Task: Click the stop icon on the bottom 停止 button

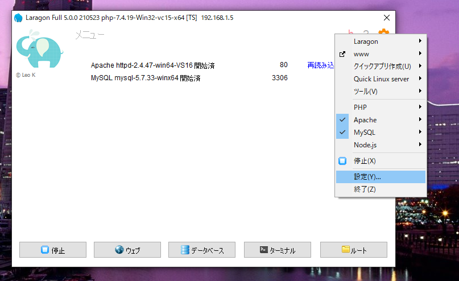Action: (x=45, y=250)
